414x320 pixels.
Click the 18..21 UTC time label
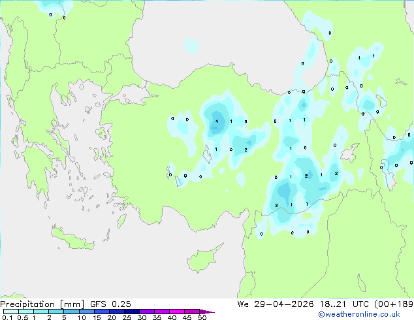click(x=345, y=304)
